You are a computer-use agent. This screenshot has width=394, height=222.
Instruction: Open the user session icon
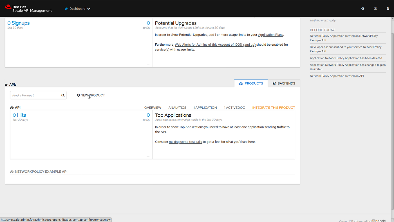point(388,9)
